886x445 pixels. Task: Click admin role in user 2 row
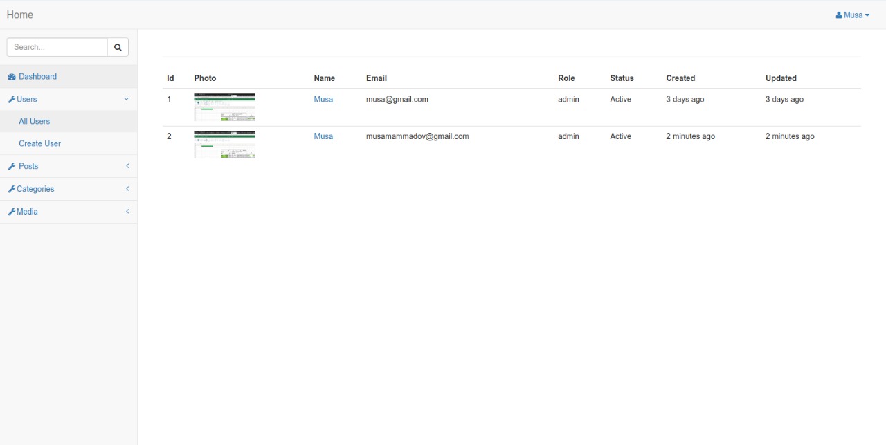(568, 136)
